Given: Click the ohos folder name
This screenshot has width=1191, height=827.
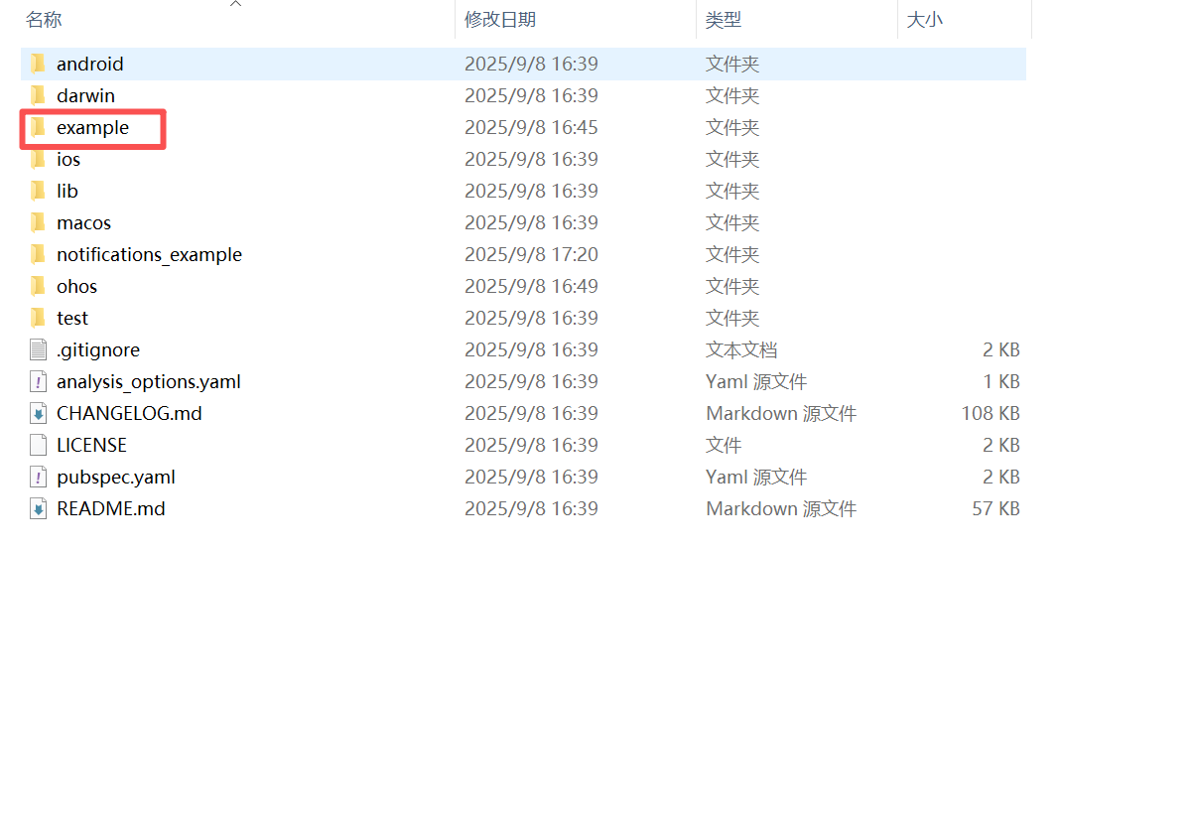Looking at the screenshot, I should [76, 286].
